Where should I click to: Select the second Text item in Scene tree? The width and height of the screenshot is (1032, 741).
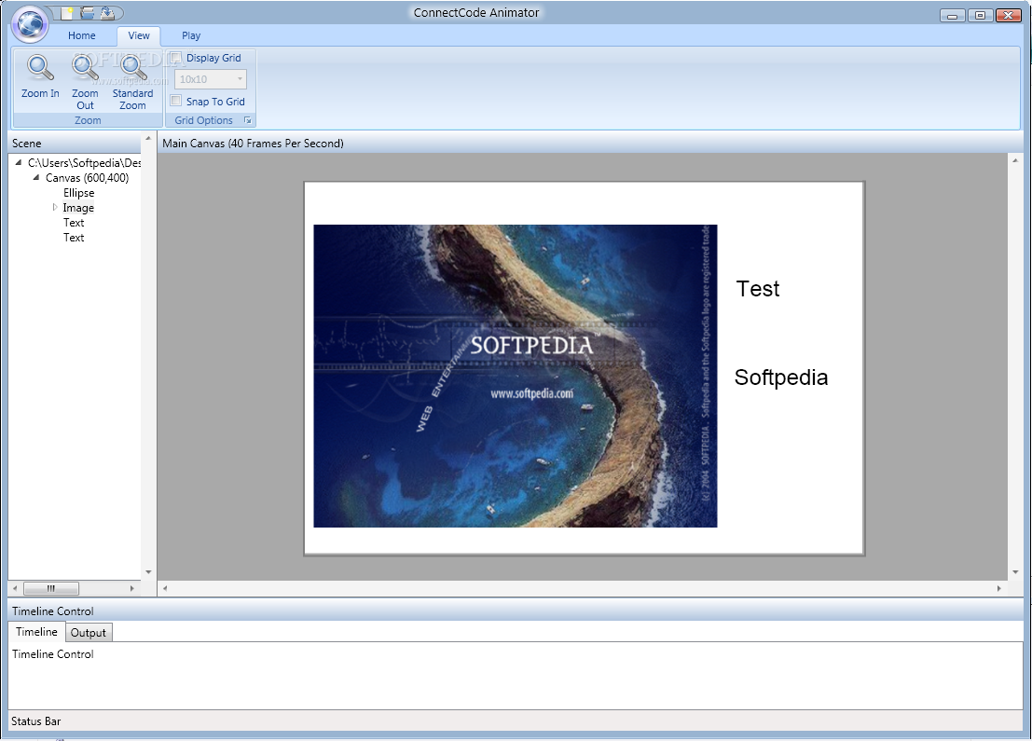74,238
